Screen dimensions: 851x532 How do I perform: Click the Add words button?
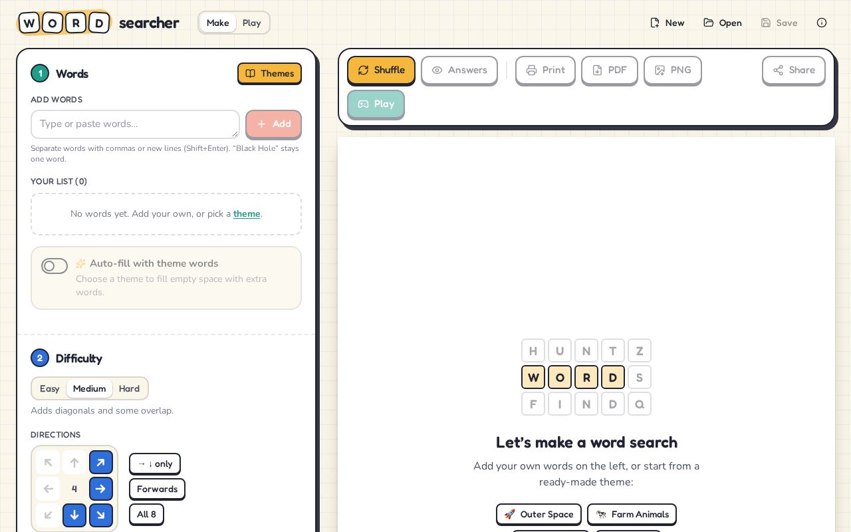tap(273, 124)
